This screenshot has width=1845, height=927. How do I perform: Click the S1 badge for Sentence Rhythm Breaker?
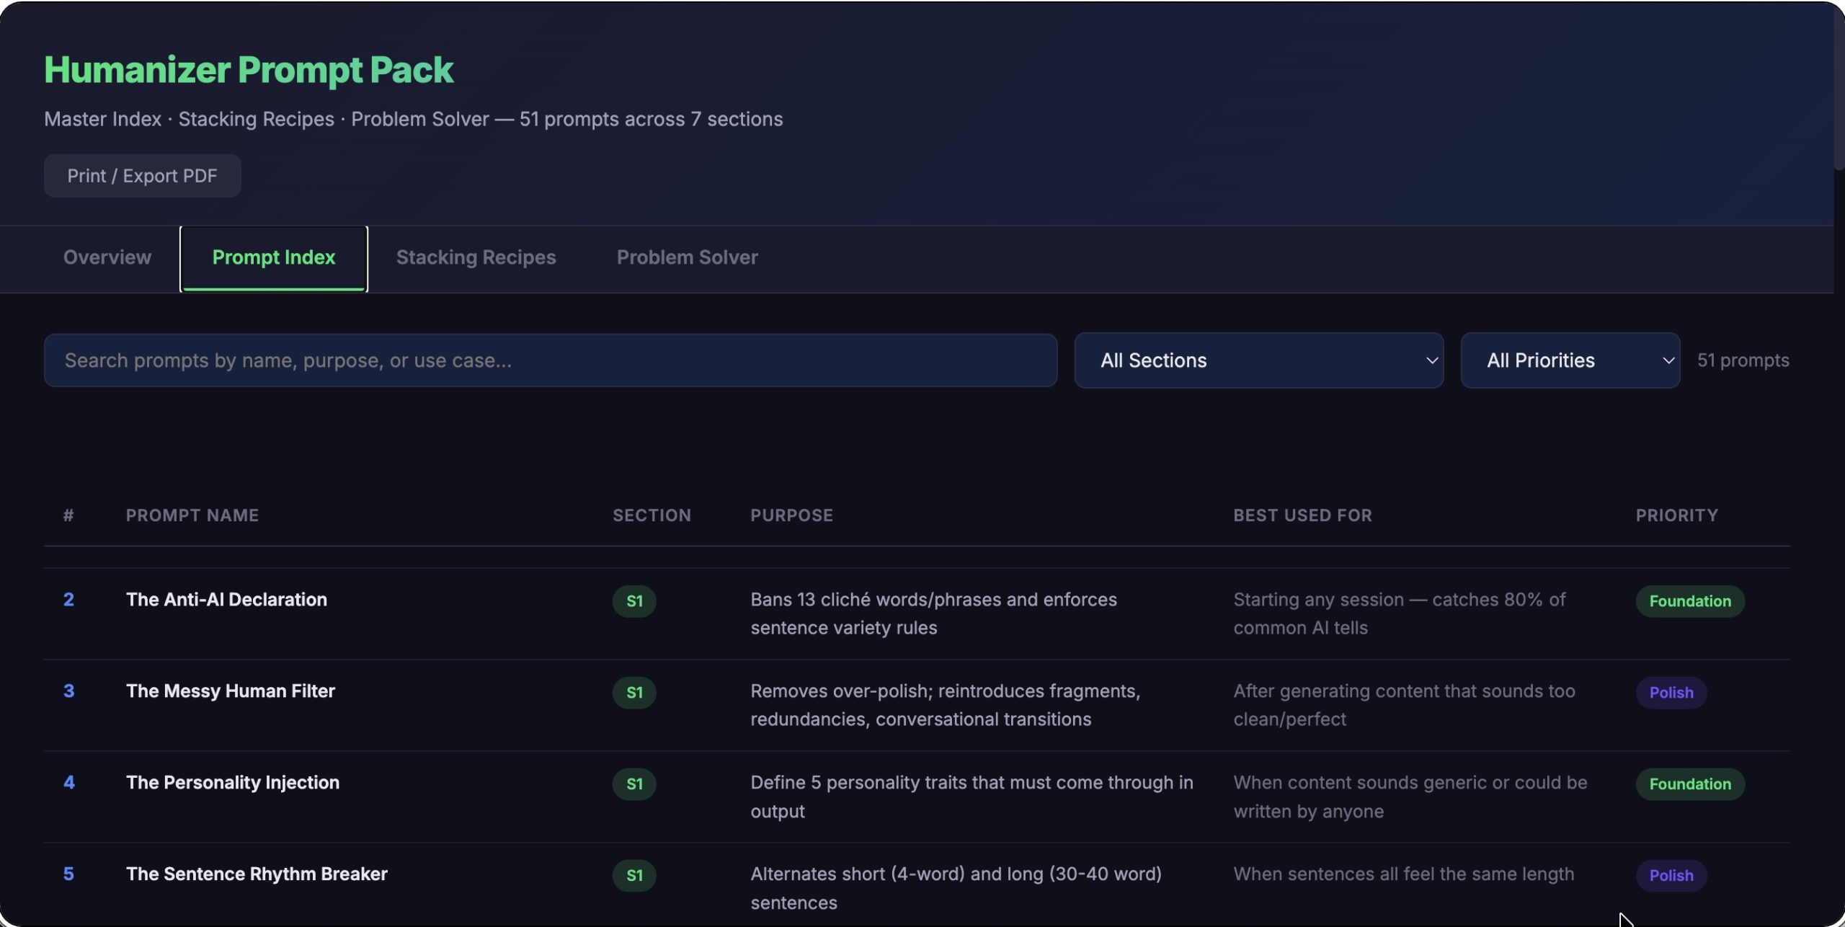[x=633, y=876]
